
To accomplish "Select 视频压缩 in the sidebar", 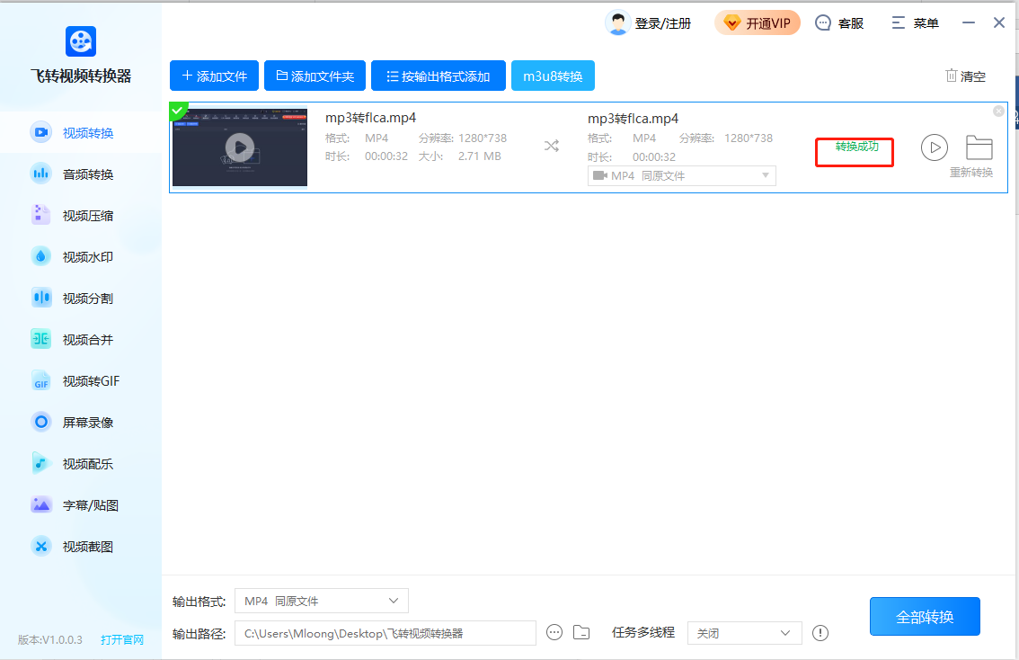I will tap(87, 216).
